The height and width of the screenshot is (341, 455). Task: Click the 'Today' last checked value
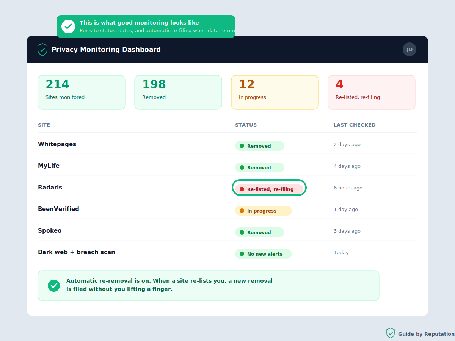tap(341, 253)
